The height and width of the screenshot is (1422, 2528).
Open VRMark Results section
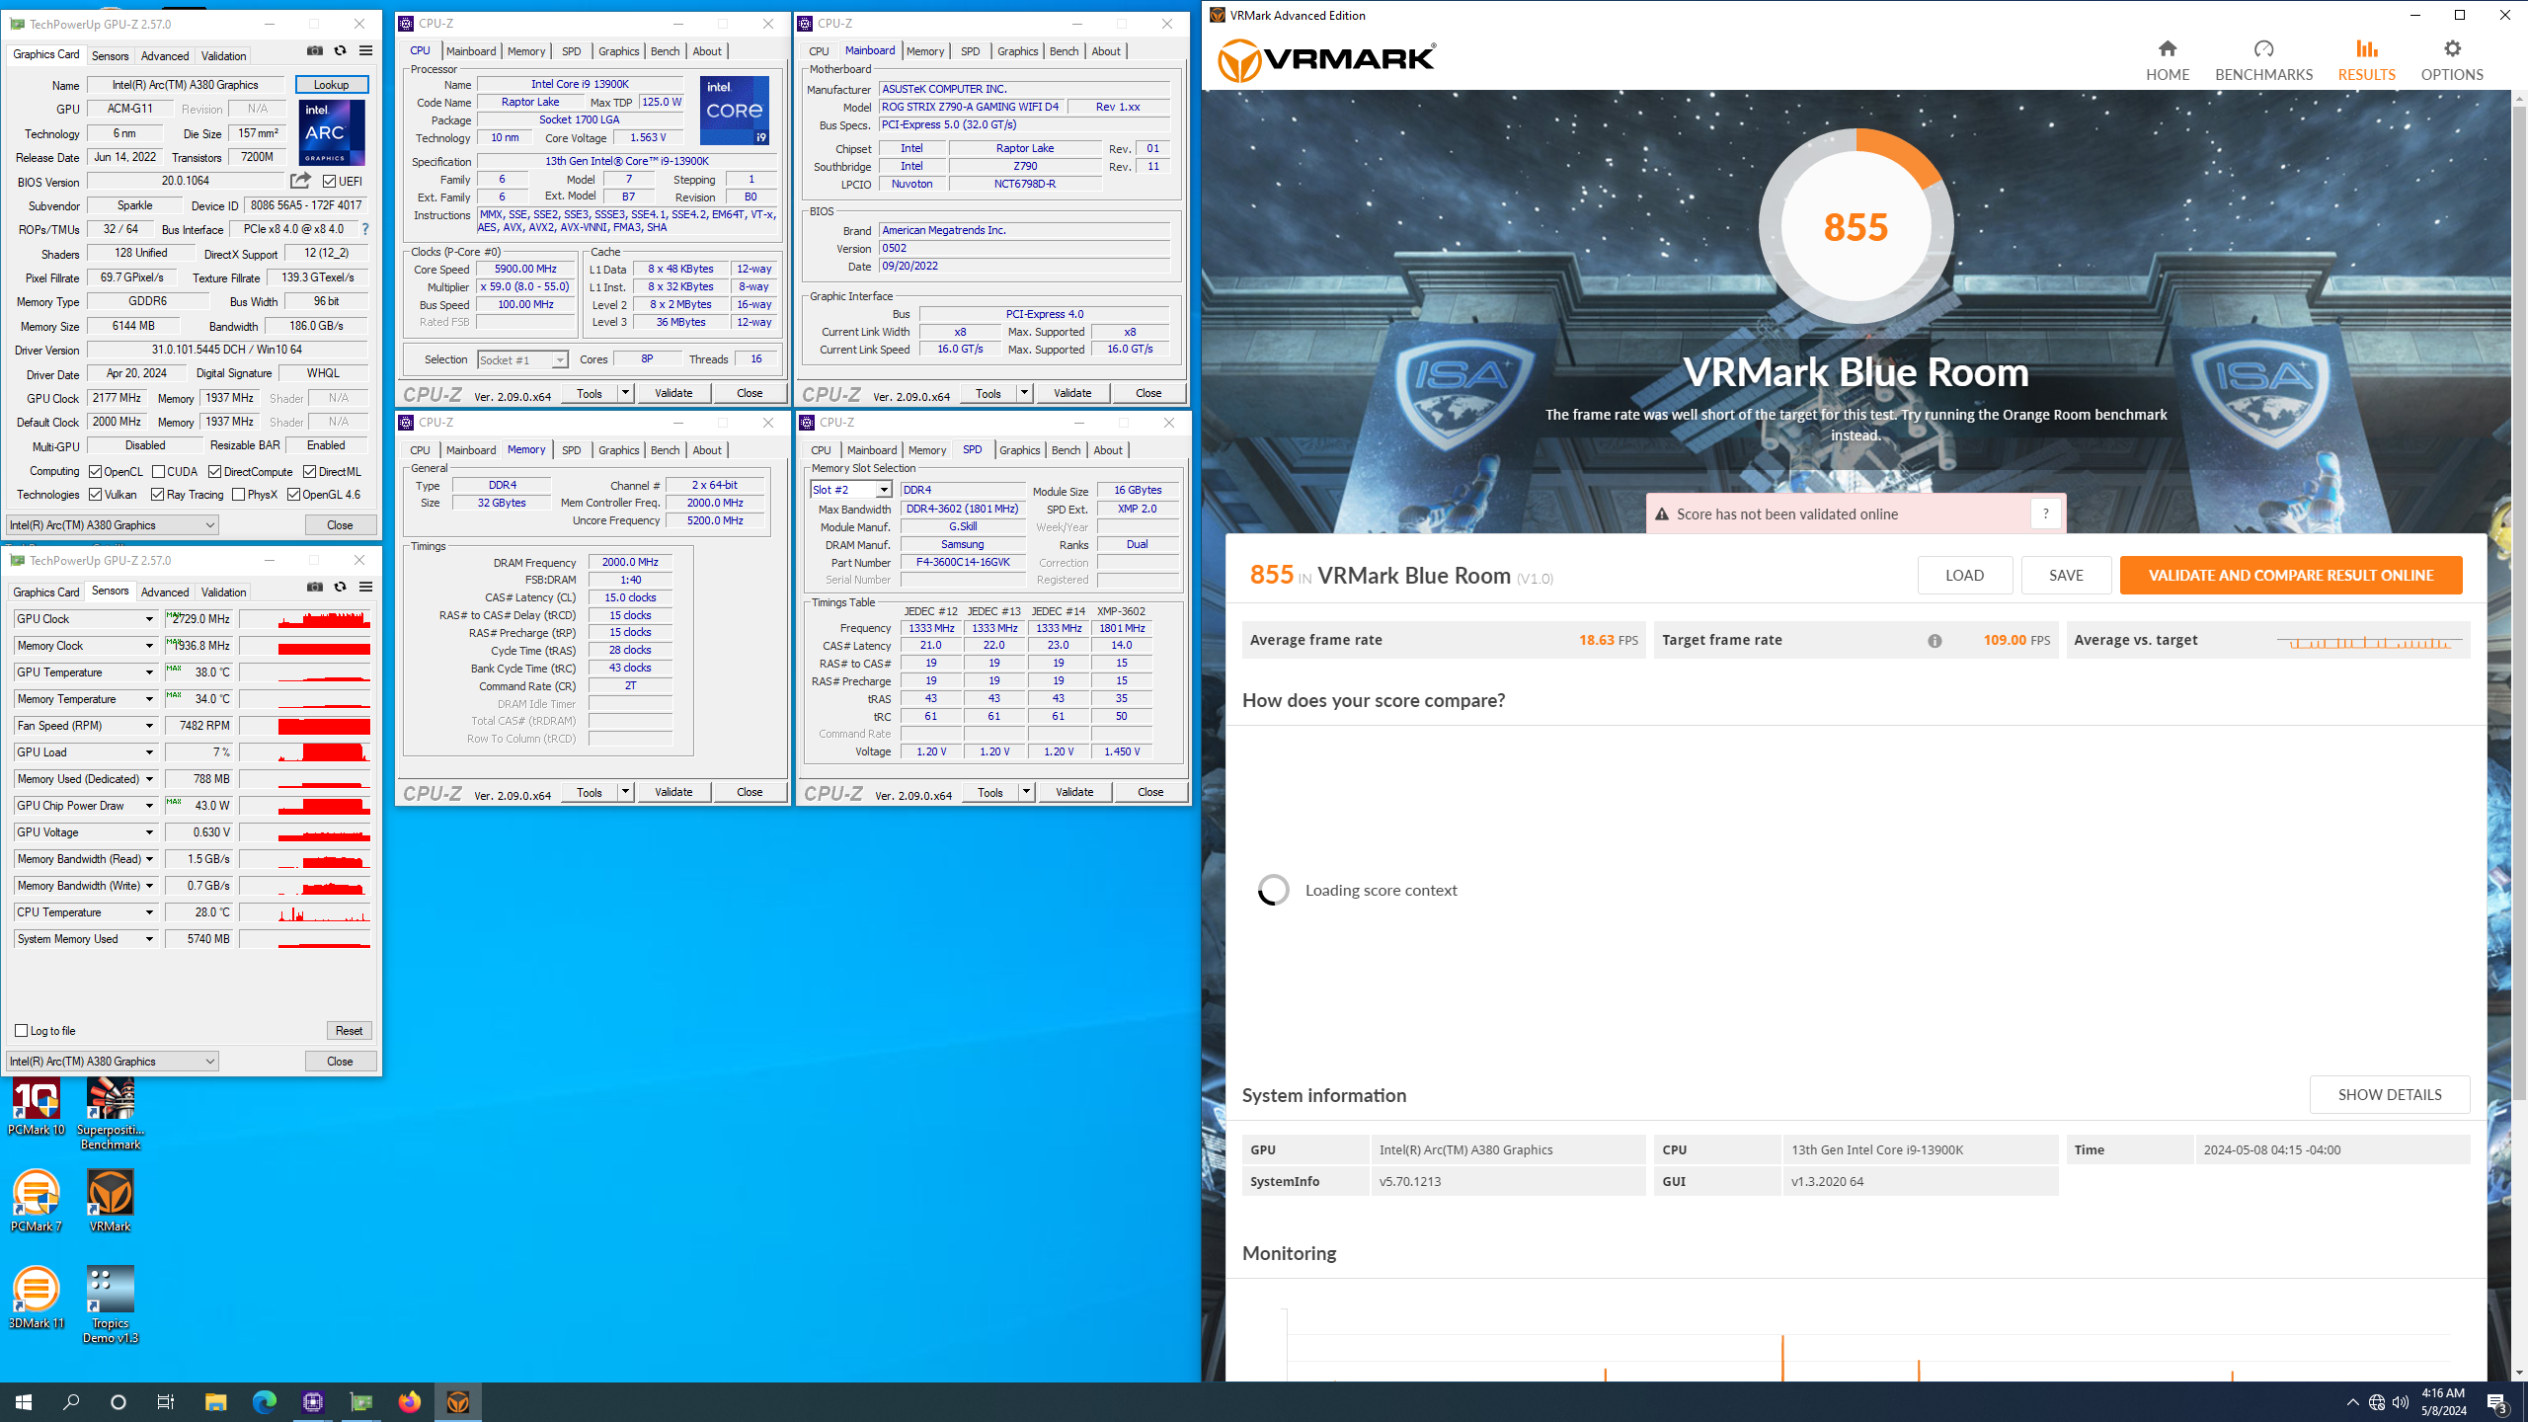tap(2366, 60)
